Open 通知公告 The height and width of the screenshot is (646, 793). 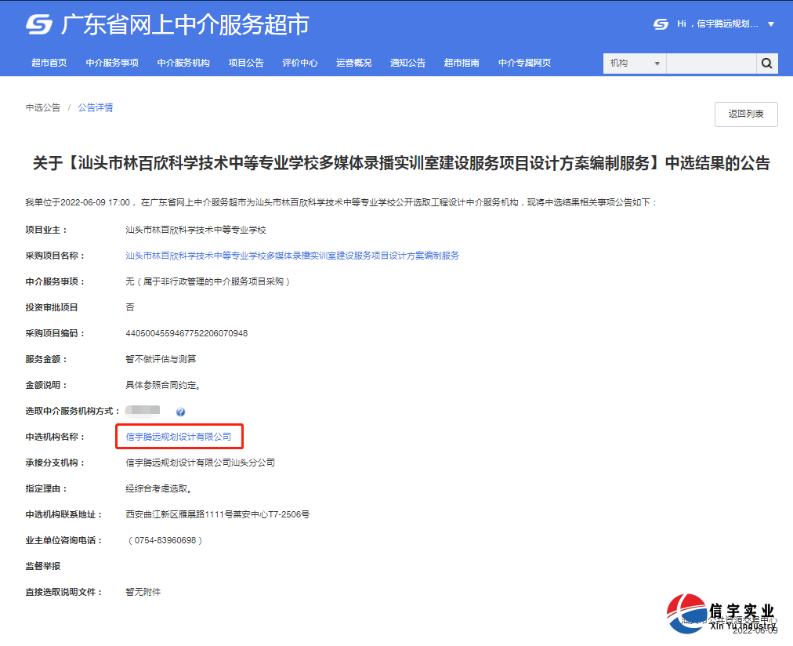pyautogui.click(x=407, y=63)
